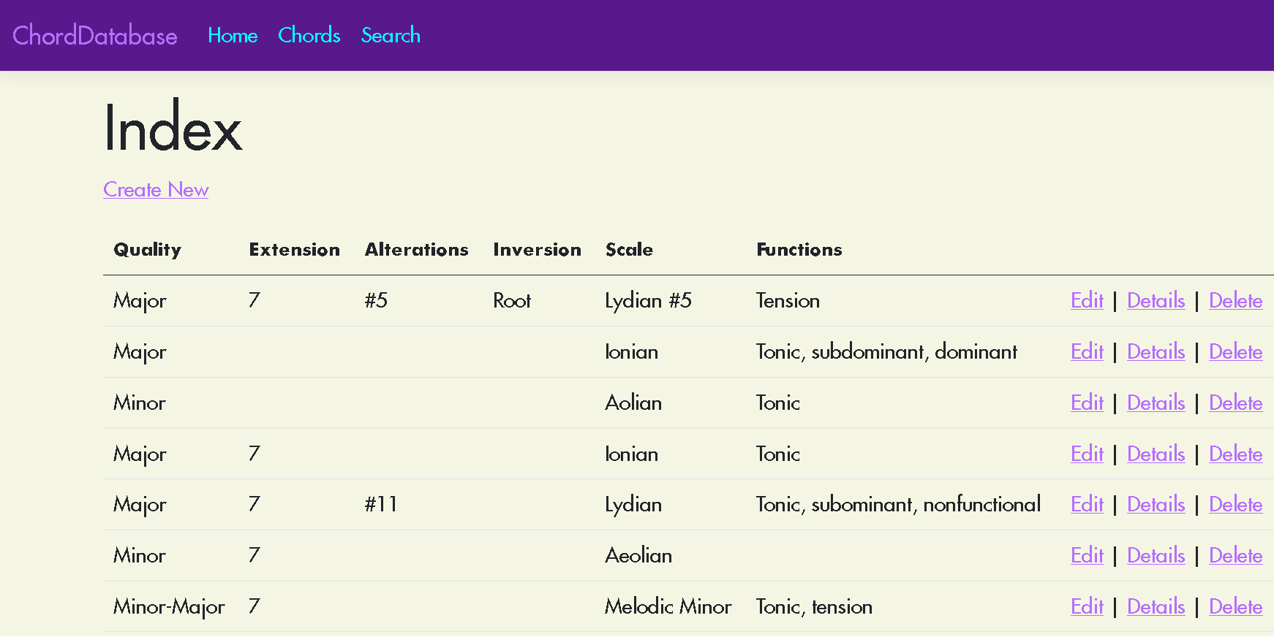Edit the Major Ionian tonic, subdominant, dominant row

(x=1087, y=351)
